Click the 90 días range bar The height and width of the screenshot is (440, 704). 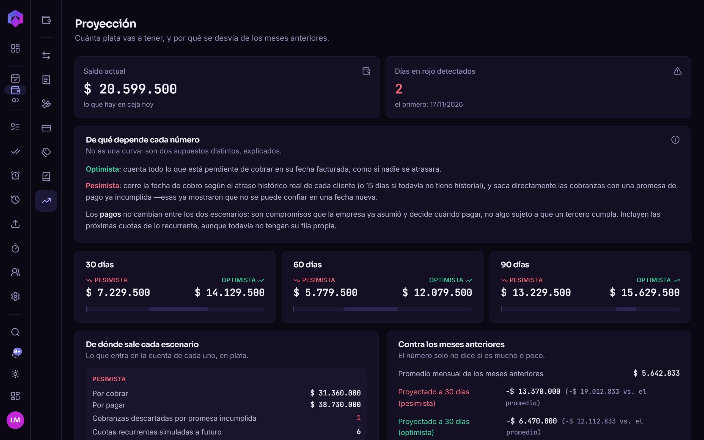(590, 309)
